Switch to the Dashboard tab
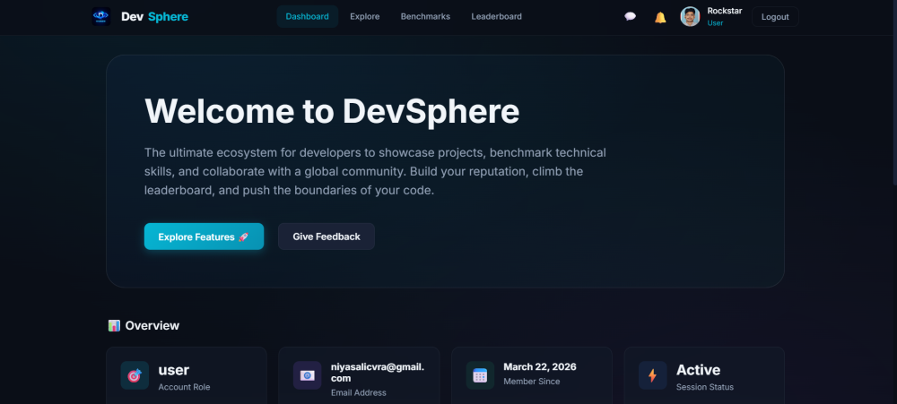 click(307, 16)
